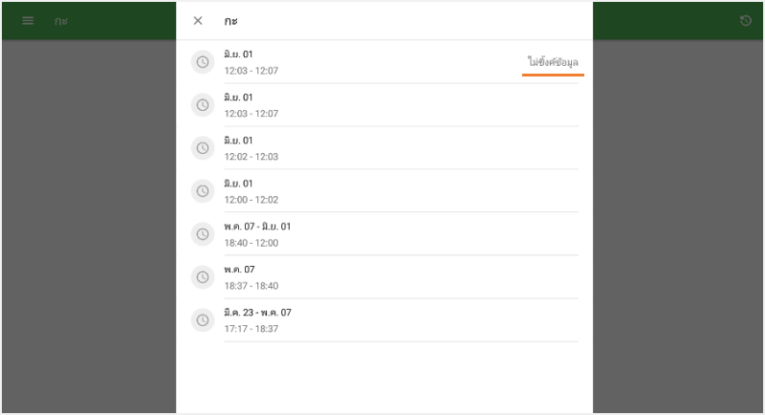
Task: Click the clock icon of the 18:37 - 18:40 shift
Action: click(202, 277)
